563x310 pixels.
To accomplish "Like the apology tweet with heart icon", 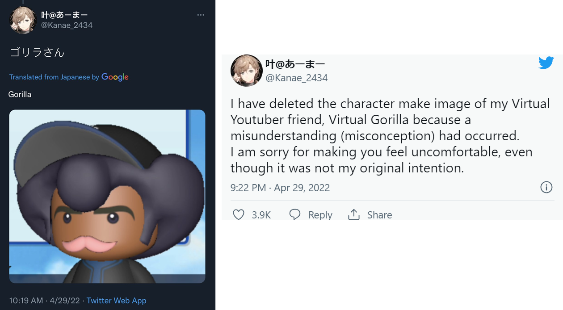I will [x=239, y=215].
